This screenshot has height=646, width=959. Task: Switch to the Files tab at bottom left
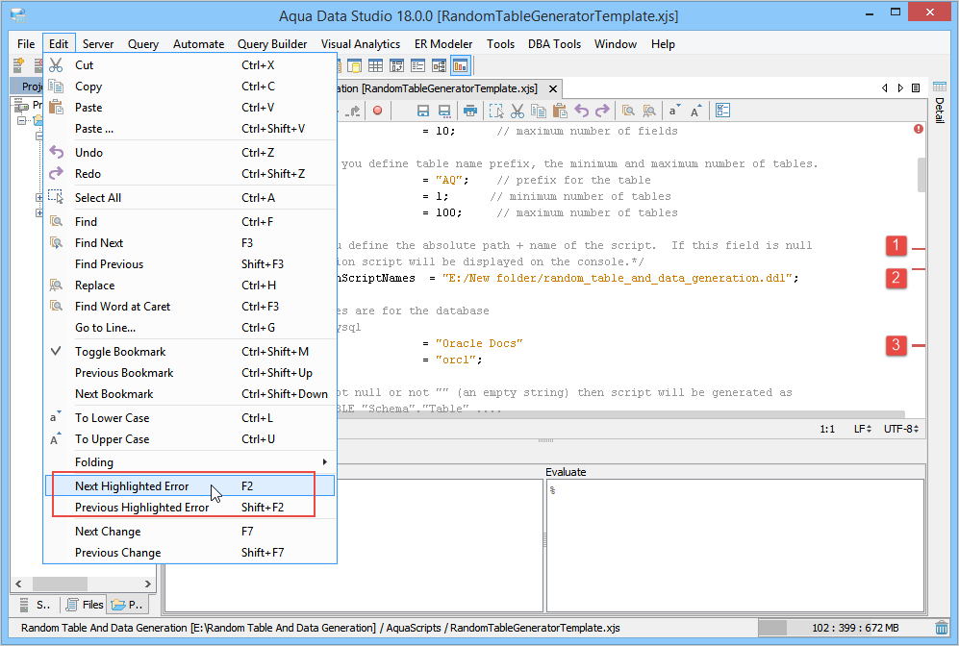[x=85, y=605]
